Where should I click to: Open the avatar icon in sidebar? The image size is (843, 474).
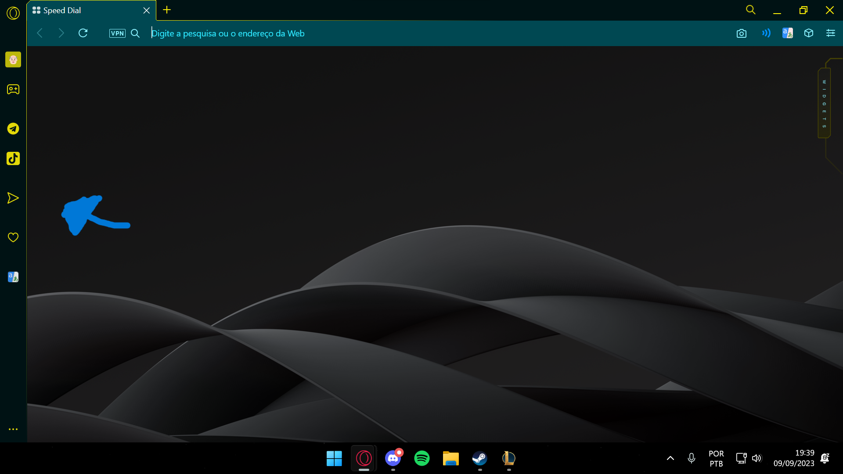(13, 59)
